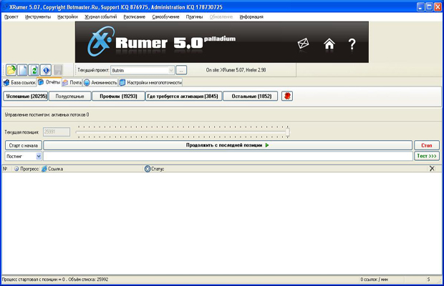The width and height of the screenshot is (444, 286).
Task: Open the Расписание menu
Action: pyautogui.click(x=134, y=17)
